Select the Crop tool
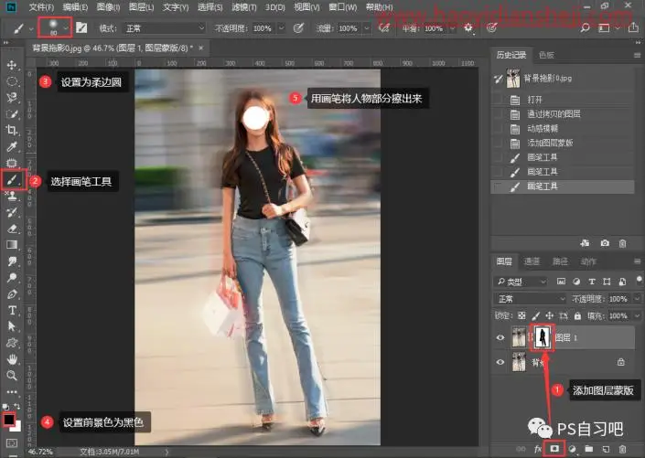The width and height of the screenshot is (645, 458). pyautogui.click(x=12, y=130)
